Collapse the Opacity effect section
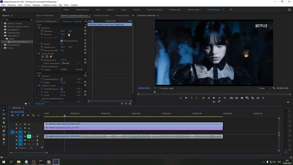The height and width of the screenshot is (165, 293). (x=37, y=53)
